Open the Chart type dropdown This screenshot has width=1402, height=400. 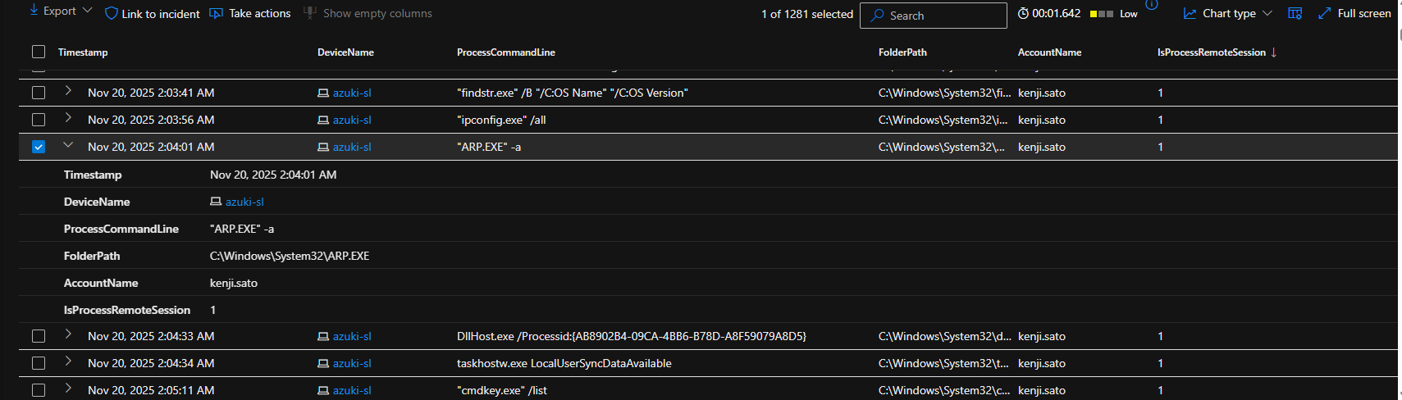point(1228,14)
